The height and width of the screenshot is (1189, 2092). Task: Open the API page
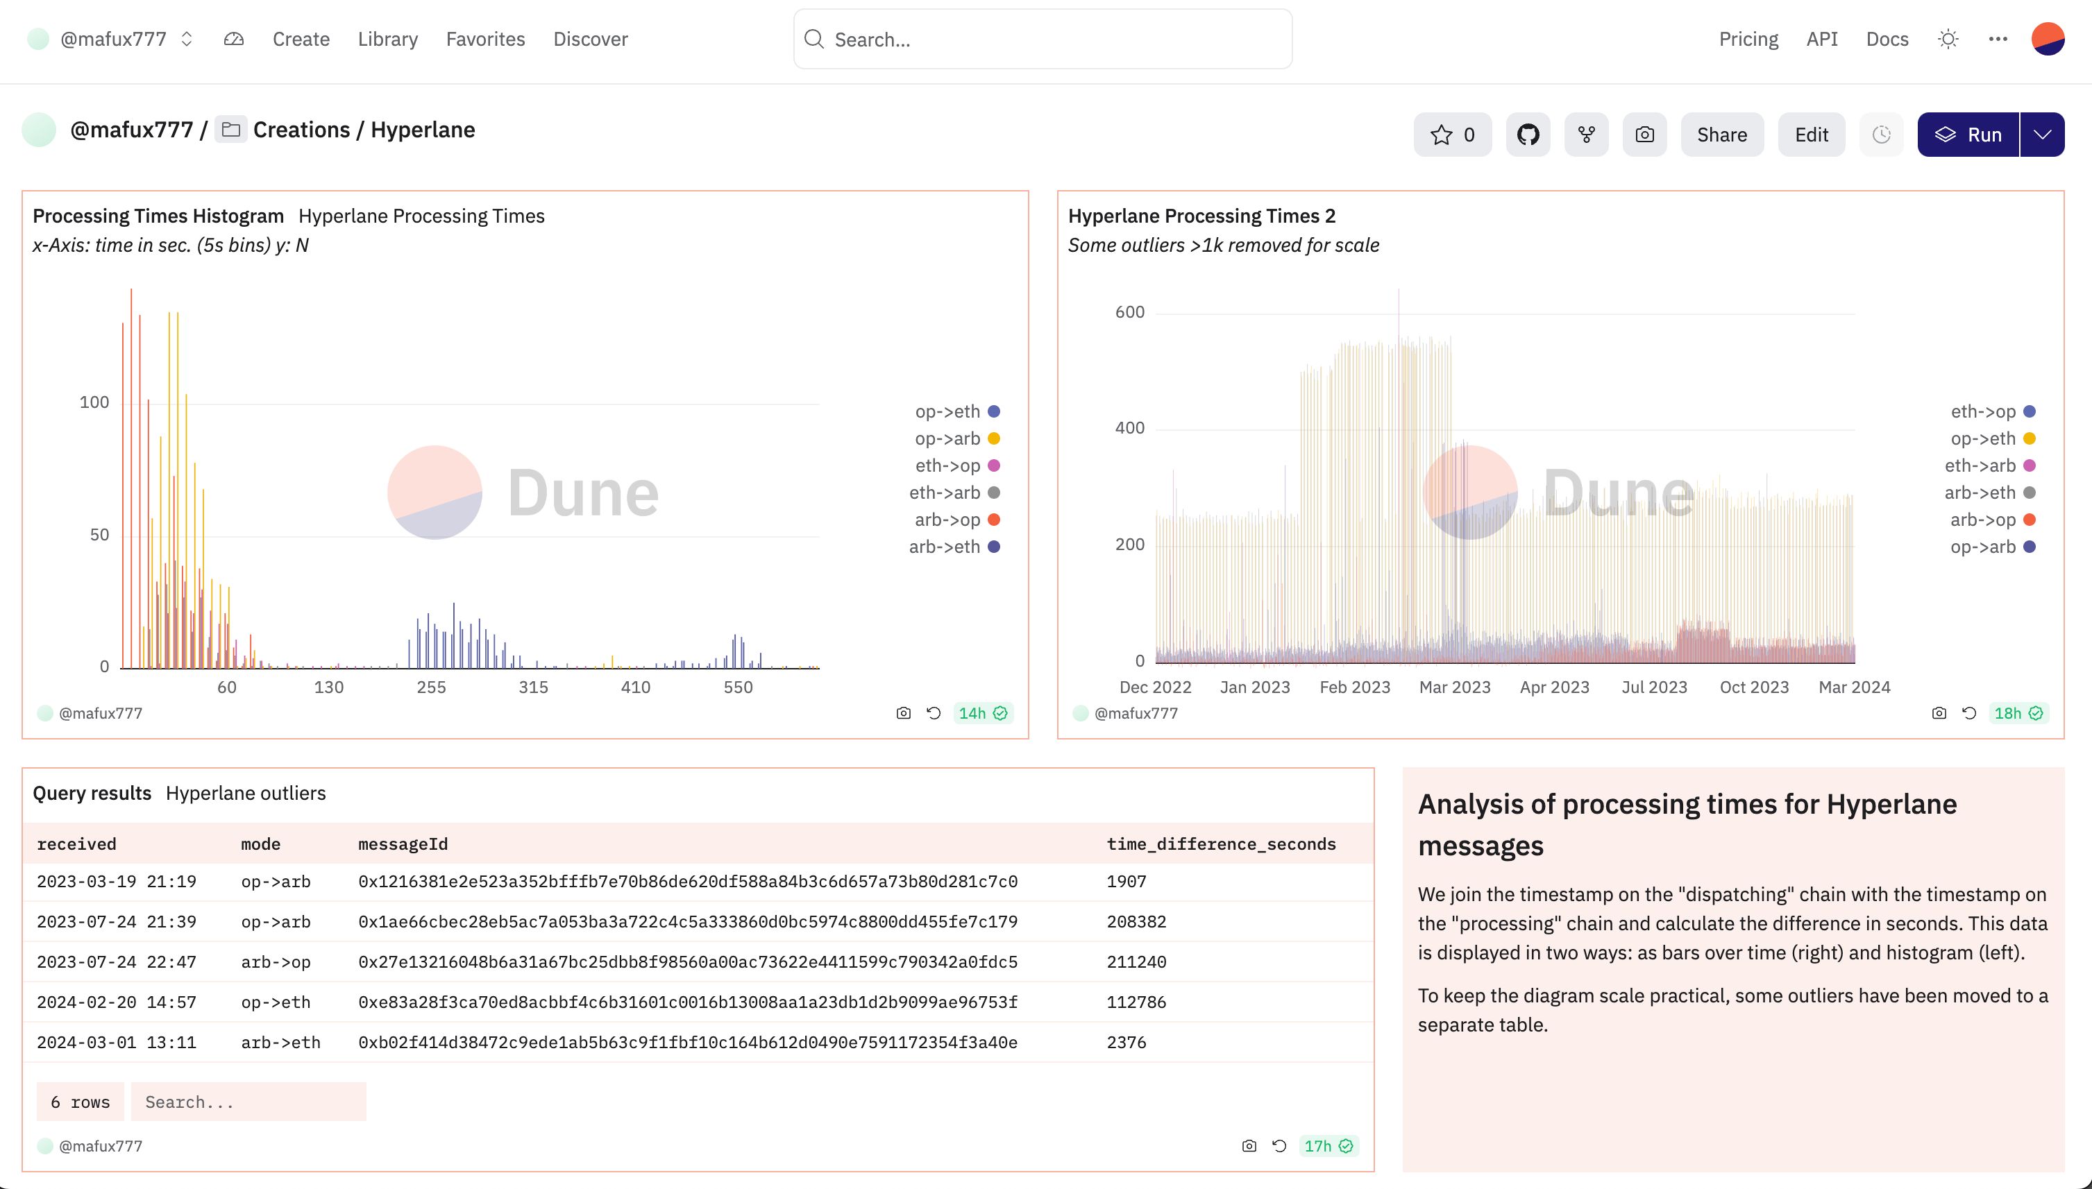pos(1821,40)
